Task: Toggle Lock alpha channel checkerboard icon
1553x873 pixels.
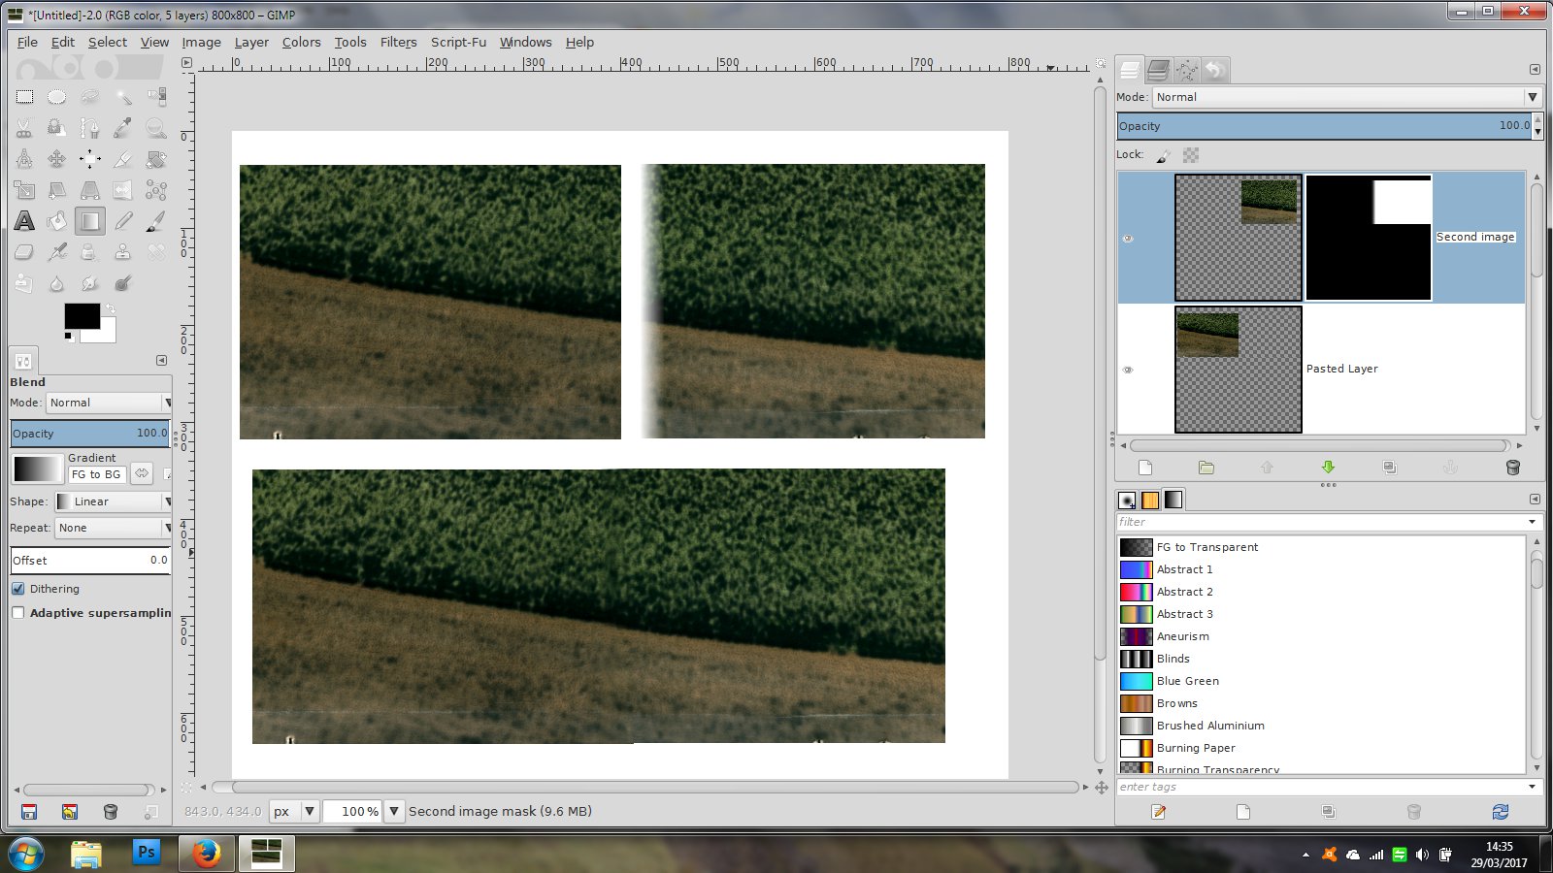Action: pos(1191,155)
